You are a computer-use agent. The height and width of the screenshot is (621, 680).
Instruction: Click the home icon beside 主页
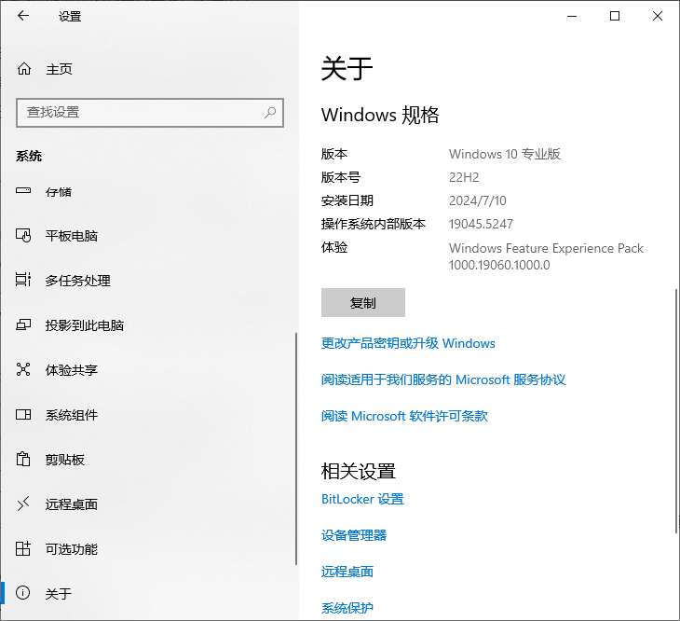(24, 69)
